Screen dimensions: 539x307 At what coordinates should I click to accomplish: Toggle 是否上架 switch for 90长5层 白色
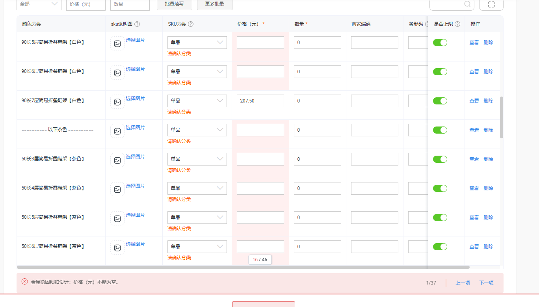tap(440, 43)
